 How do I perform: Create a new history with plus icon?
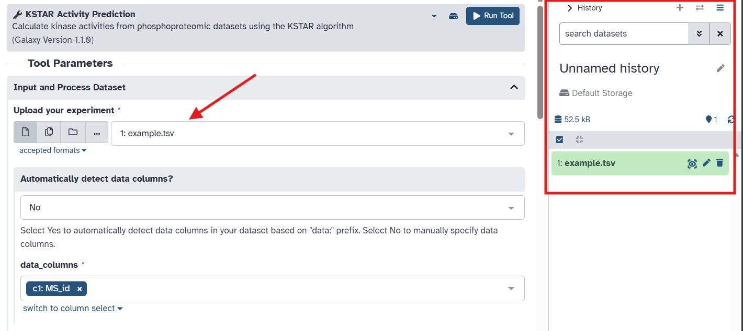(x=680, y=8)
